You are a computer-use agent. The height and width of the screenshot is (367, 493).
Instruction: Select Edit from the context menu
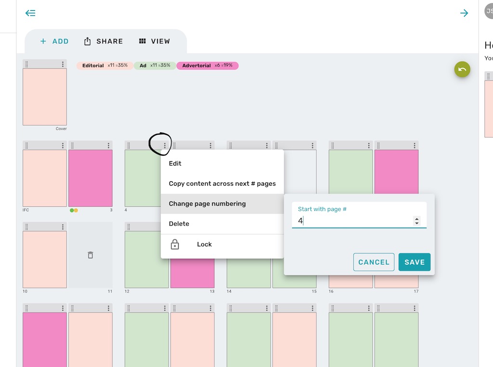coord(175,164)
